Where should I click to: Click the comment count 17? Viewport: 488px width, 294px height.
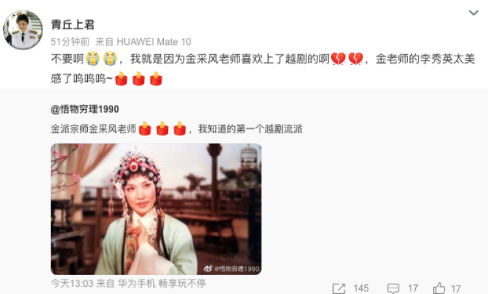click(413, 288)
